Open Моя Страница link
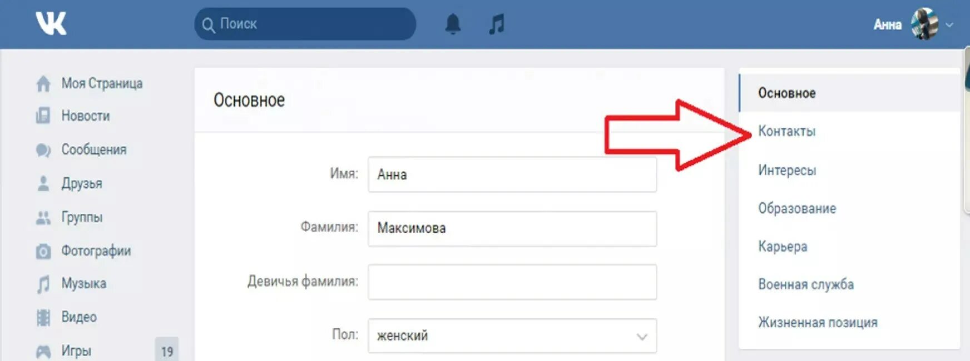The width and height of the screenshot is (970, 361). (x=102, y=83)
